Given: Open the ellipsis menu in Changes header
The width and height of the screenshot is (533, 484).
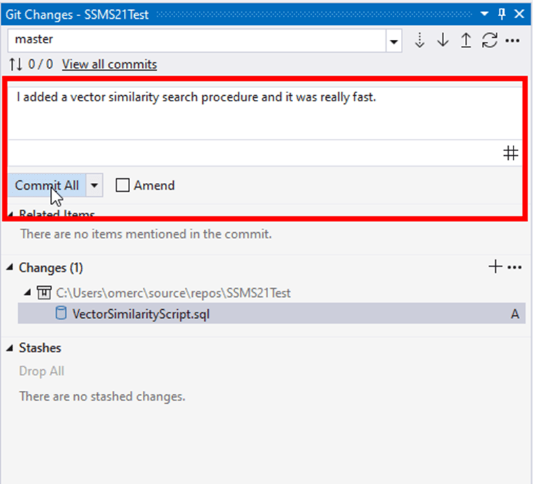Looking at the screenshot, I should click(515, 267).
